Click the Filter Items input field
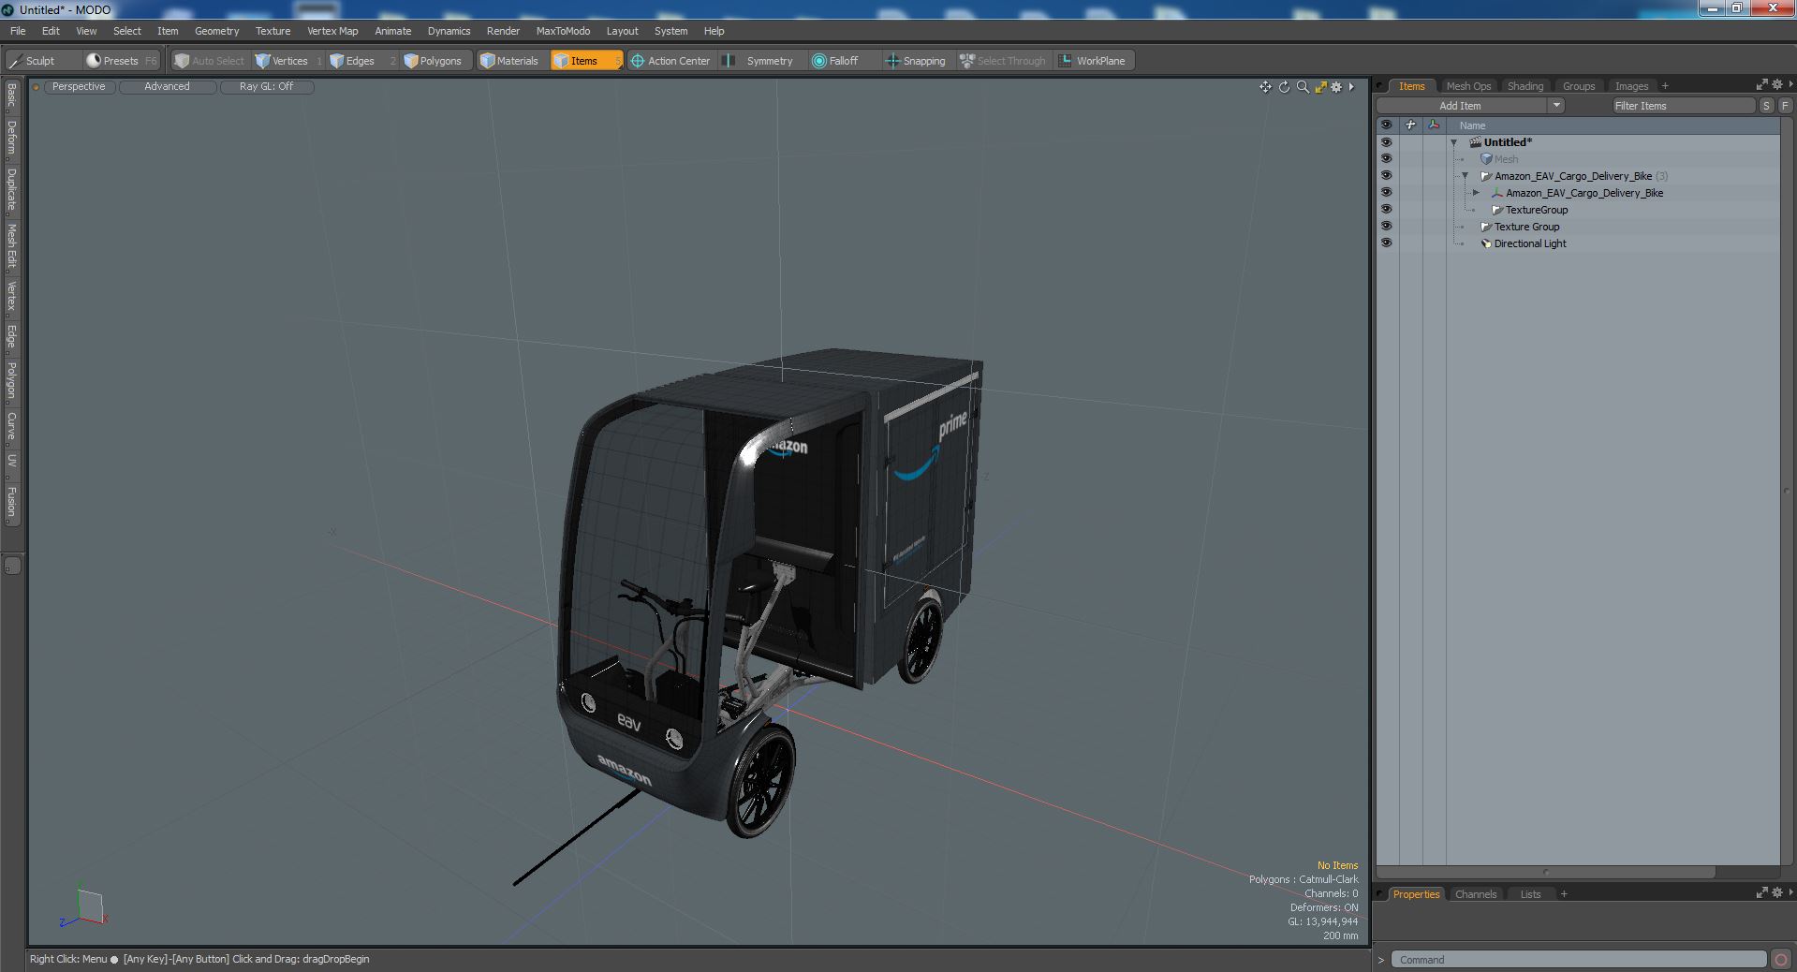Screen dimensions: 1797x972 (x=1683, y=106)
